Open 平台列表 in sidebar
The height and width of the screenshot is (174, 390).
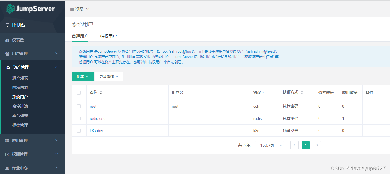tap(20, 116)
